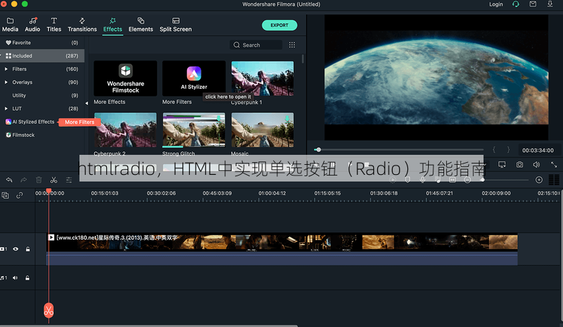Click the effects Search field
The width and height of the screenshot is (563, 327).
pyautogui.click(x=256, y=45)
